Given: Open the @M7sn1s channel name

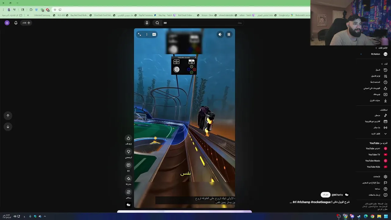Looking at the screenshot, I should coord(337,195).
